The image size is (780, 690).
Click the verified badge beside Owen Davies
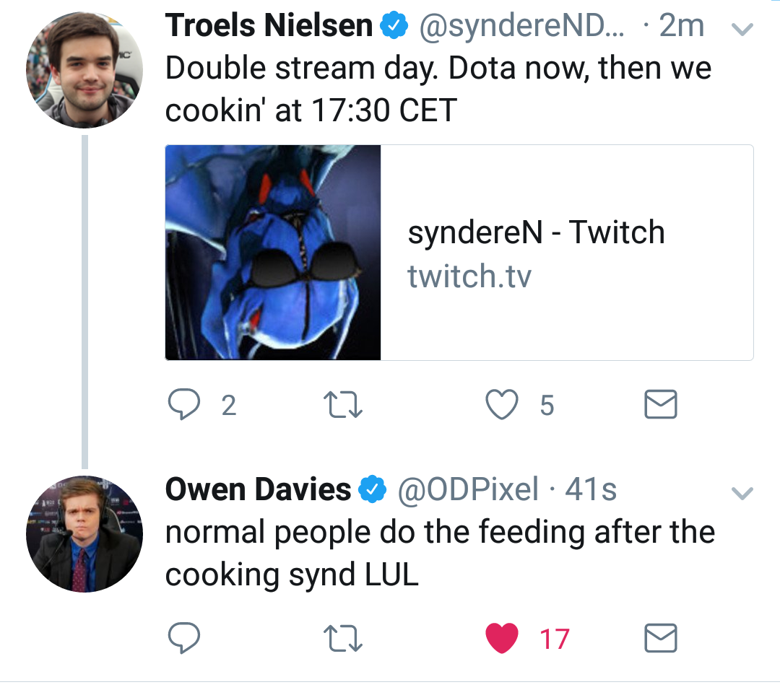pos(371,490)
